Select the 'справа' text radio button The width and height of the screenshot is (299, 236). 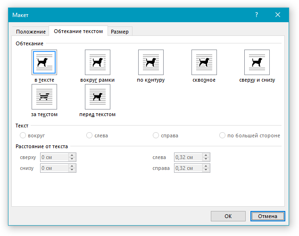156,135
